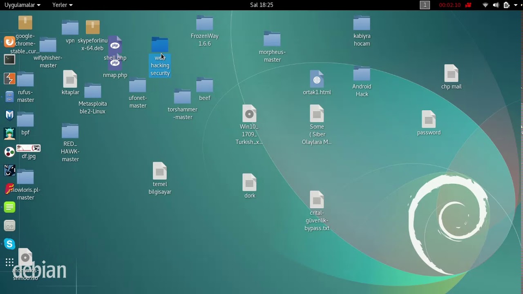Click the red screen recorder camera icon
This screenshot has height=294, width=523.
[468, 5]
